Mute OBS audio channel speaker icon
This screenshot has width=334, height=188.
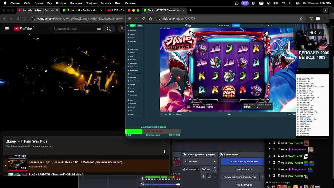(x=142, y=184)
